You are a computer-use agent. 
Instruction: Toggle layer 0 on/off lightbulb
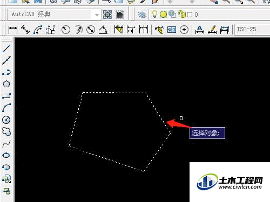coord(154,14)
